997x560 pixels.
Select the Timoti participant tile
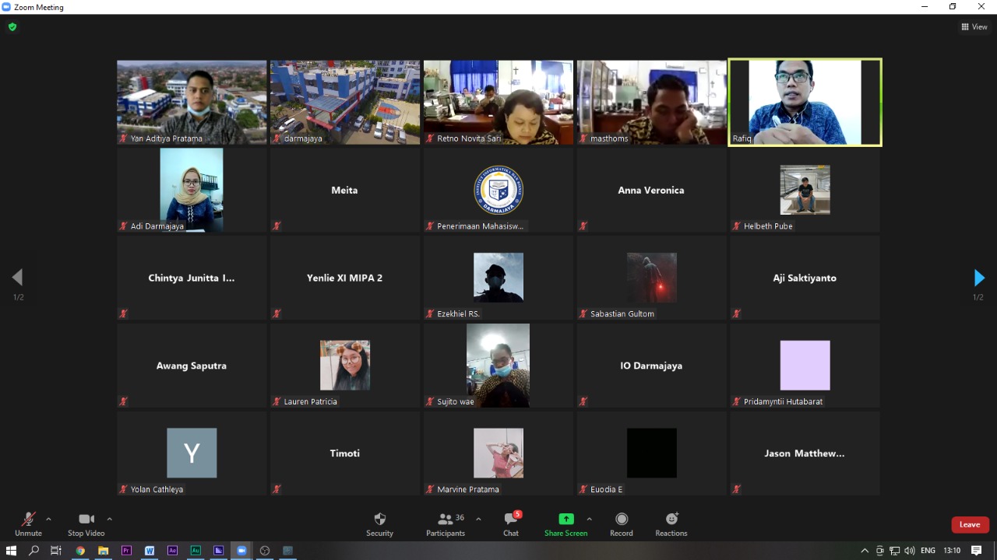coord(345,454)
